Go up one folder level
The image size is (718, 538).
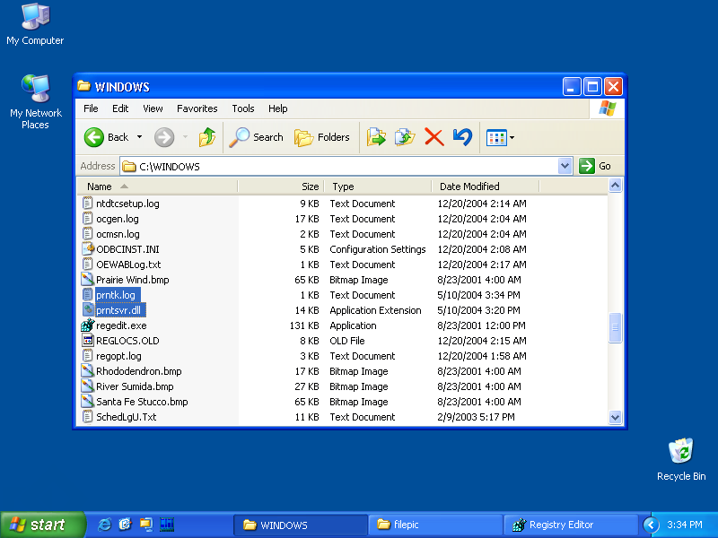coord(207,137)
